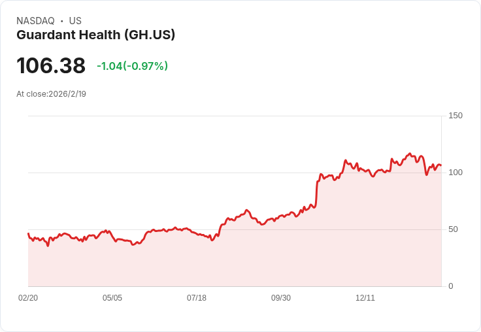Click the 02/20 date axis label
Viewport: 481px width, 332px height.
pyautogui.click(x=28, y=298)
